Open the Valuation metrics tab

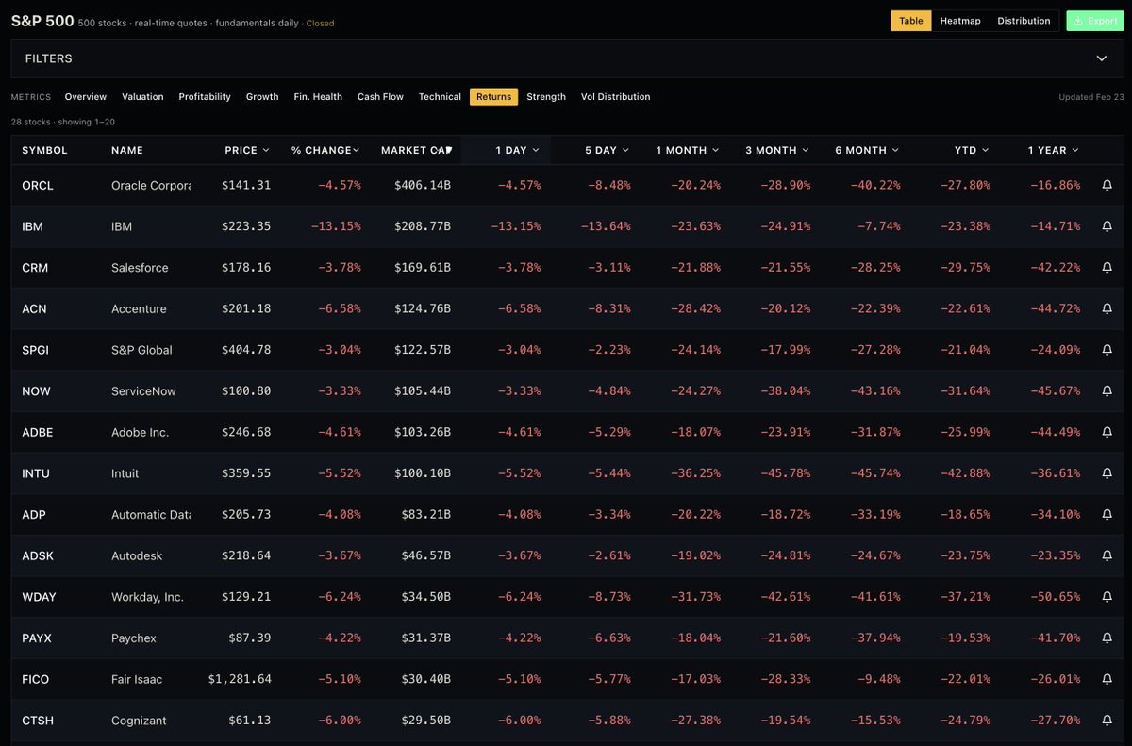point(142,96)
